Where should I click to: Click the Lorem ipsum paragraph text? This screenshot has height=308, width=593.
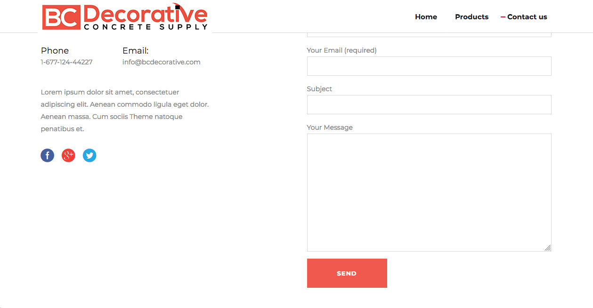[124, 111]
